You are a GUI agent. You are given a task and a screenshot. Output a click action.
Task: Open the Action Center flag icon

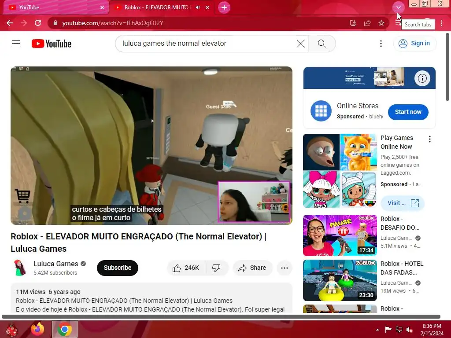point(388,330)
